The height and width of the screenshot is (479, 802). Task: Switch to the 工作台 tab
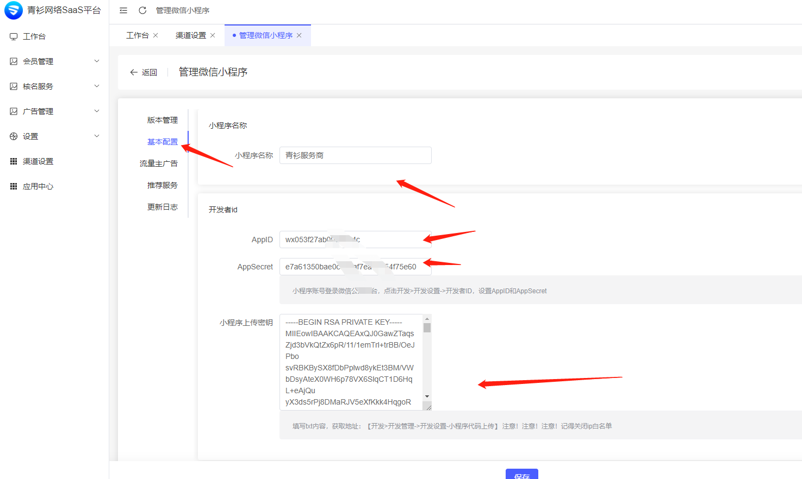(138, 35)
